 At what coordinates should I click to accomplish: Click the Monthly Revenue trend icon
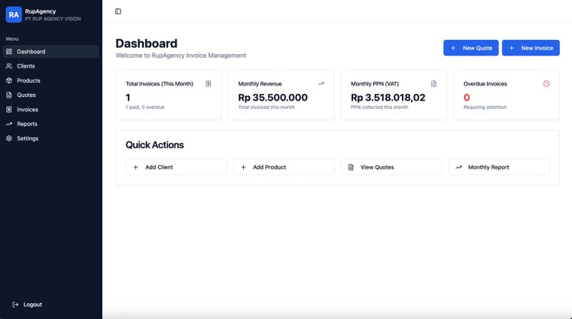[321, 84]
